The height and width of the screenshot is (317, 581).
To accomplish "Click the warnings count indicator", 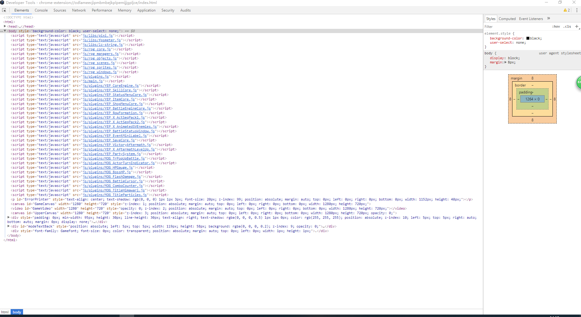I will (x=567, y=10).
